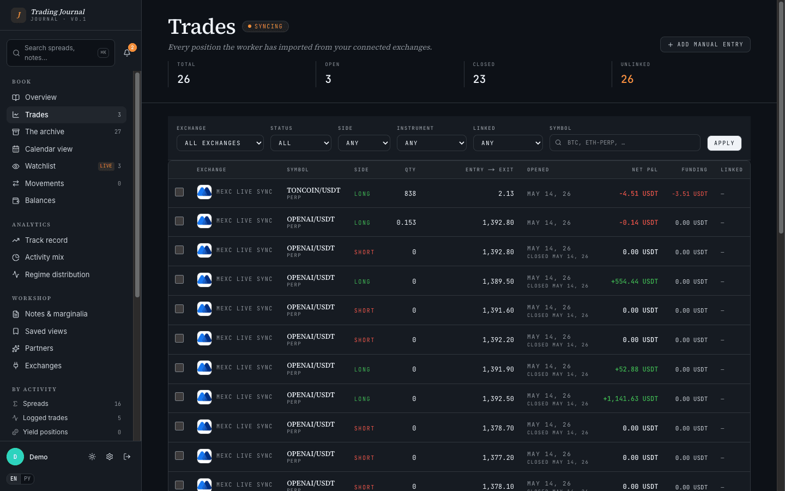Tick checkbox for the +1,141.63 USDT row
The width and height of the screenshot is (785, 491).
tap(179, 397)
